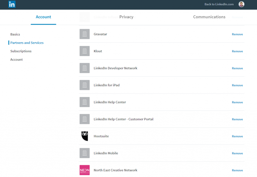Open the Account item in the sidebar

point(17,60)
